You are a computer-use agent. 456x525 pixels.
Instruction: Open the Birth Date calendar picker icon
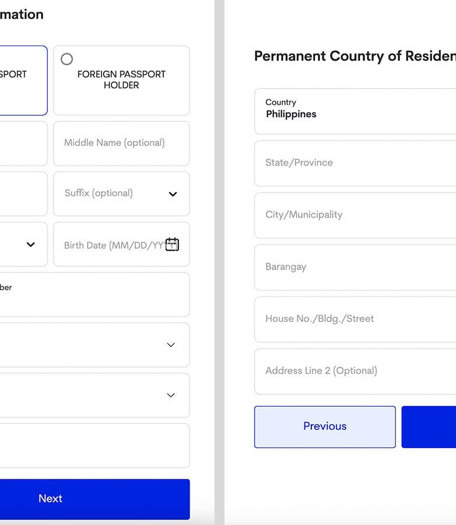click(x=172, y=244)
